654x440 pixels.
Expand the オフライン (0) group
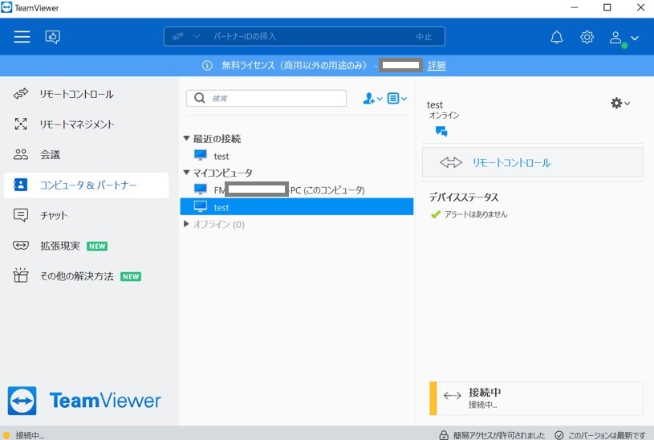pyautogui.click(x=187, y=225)
